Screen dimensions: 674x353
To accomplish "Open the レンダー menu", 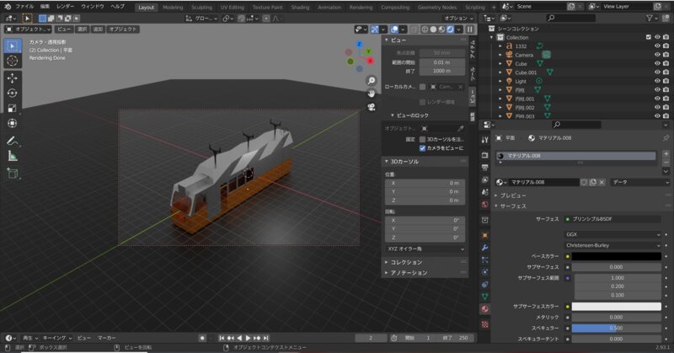I will (x=66, y=6).
